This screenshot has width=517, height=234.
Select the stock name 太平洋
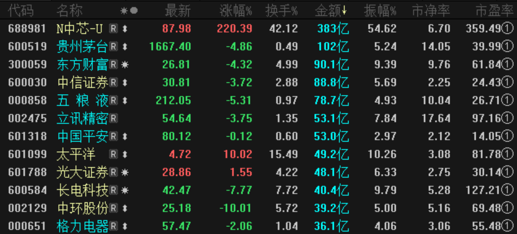click(76, 154)
